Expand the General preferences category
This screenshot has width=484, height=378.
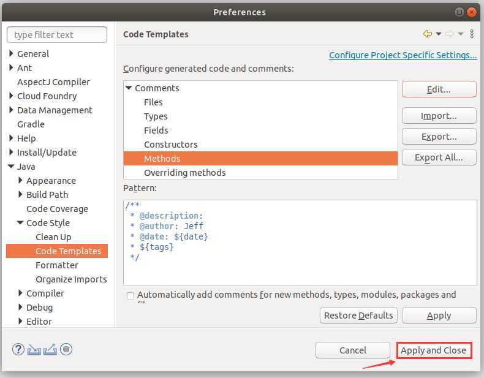(x=11, y=54)
